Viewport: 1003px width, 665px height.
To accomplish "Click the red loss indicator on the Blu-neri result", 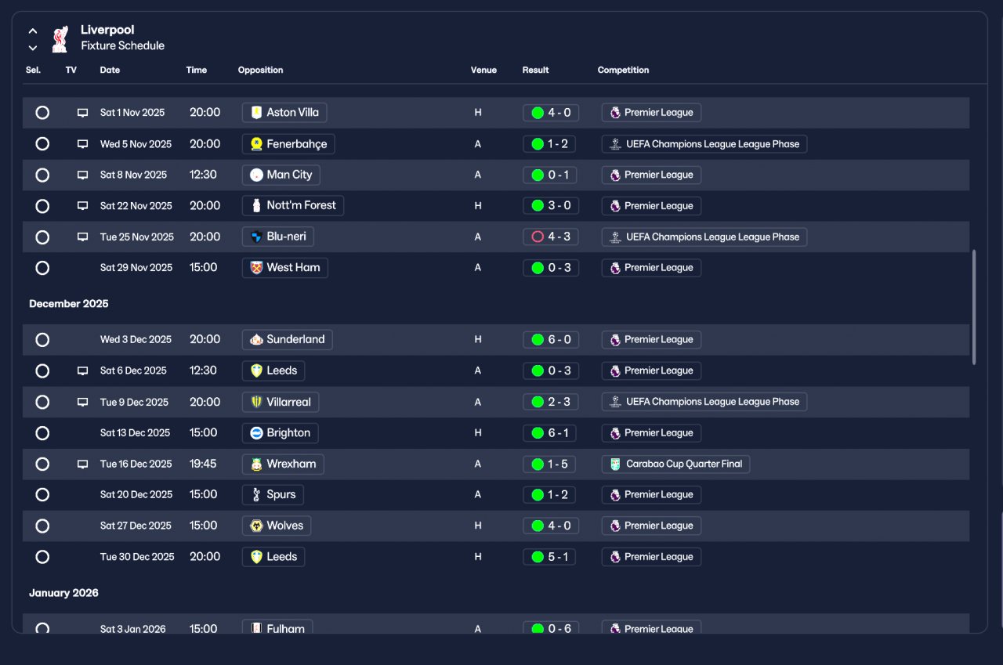I will pyautogui.click(x=538, y=237).
